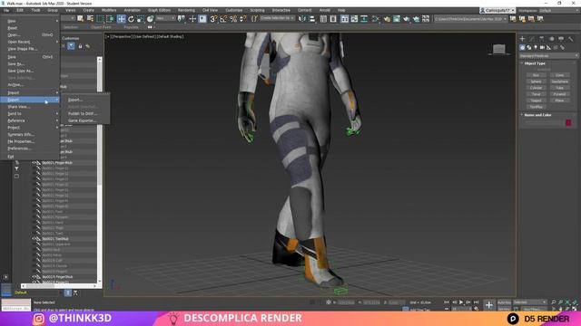Click the Align tool icon

pyautogui.click(x=312, y=19)
